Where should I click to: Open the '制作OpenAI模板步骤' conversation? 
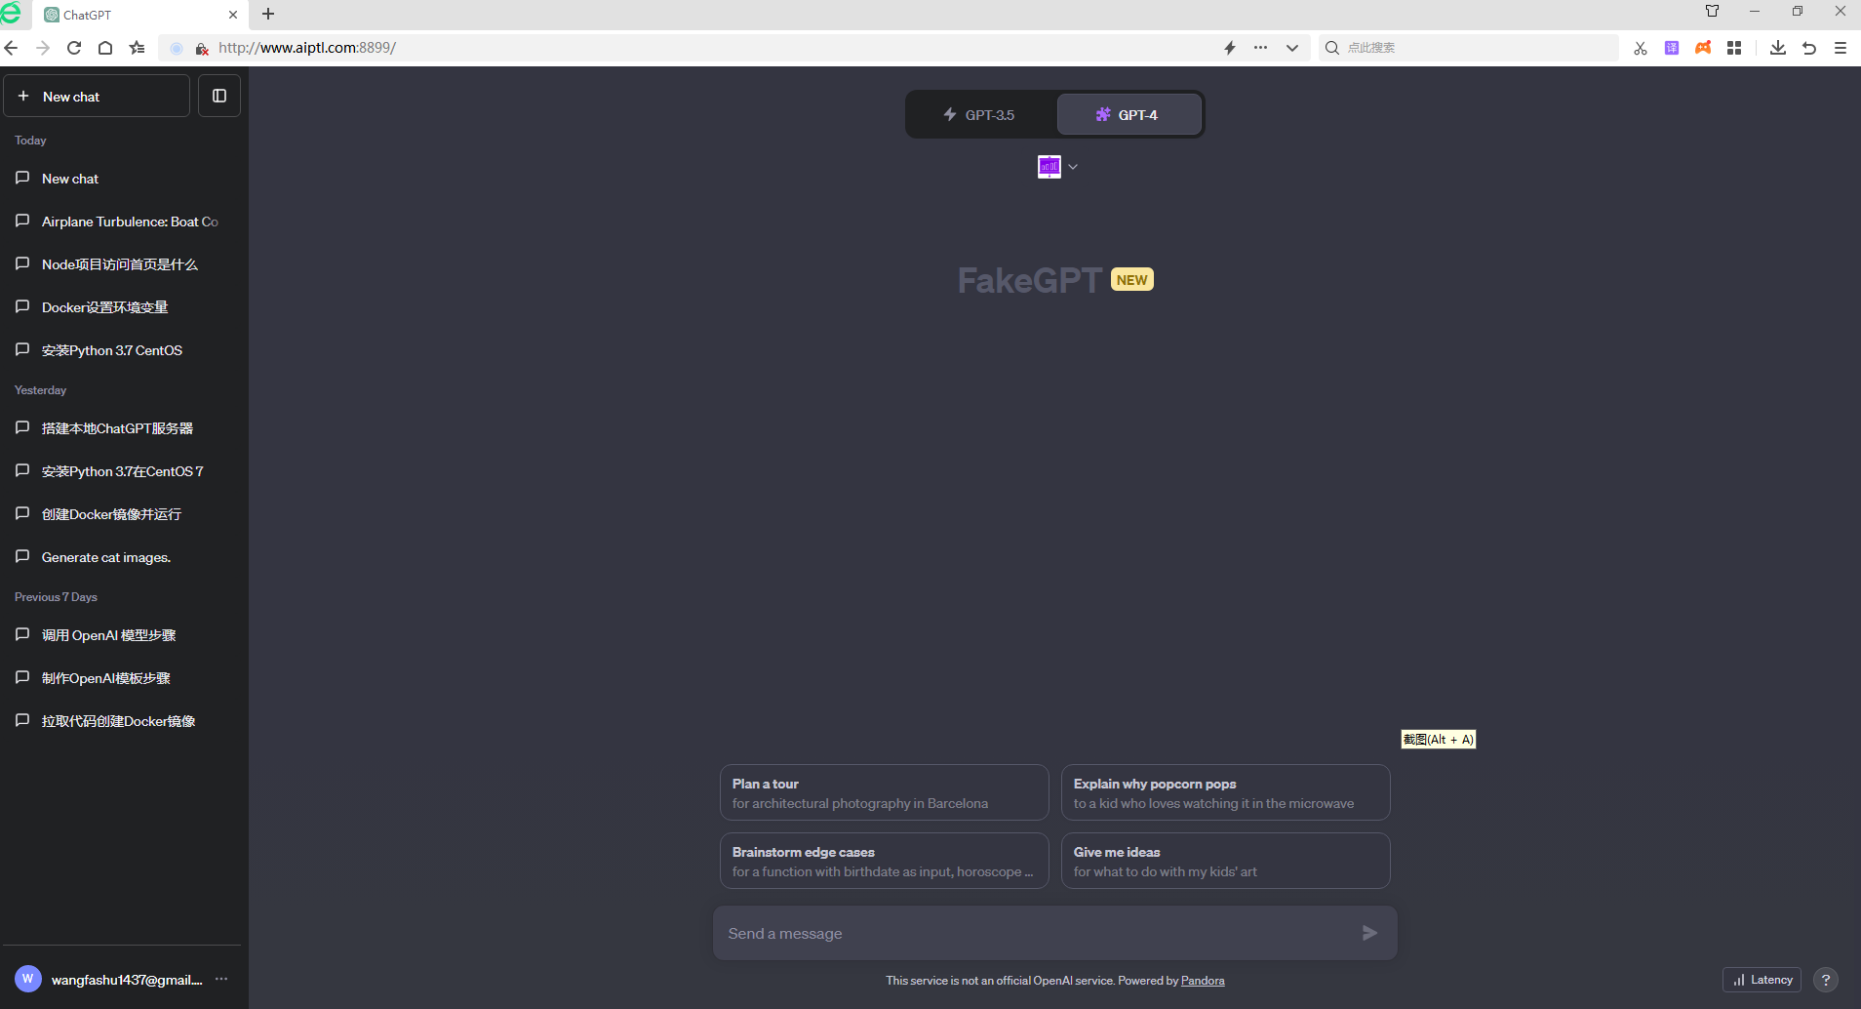tap(124, 678)
